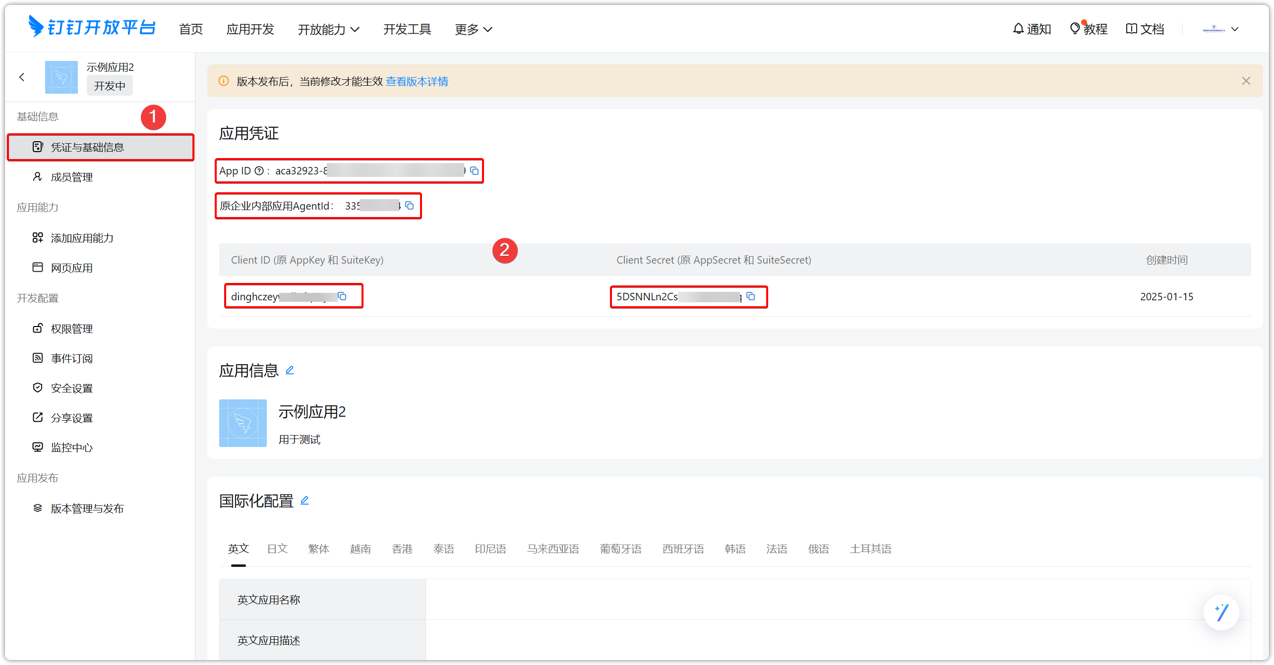Open 分享设置 sidebar item
The width and height of the screenshot is (1274, 665).
click(x=101, y=418)
